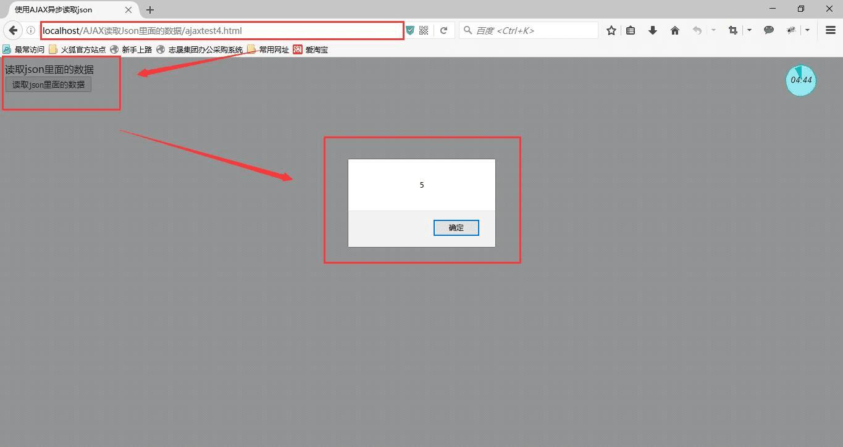Minimize the browser window
This screenshot has width=843, height=447.
pos(773,9)
